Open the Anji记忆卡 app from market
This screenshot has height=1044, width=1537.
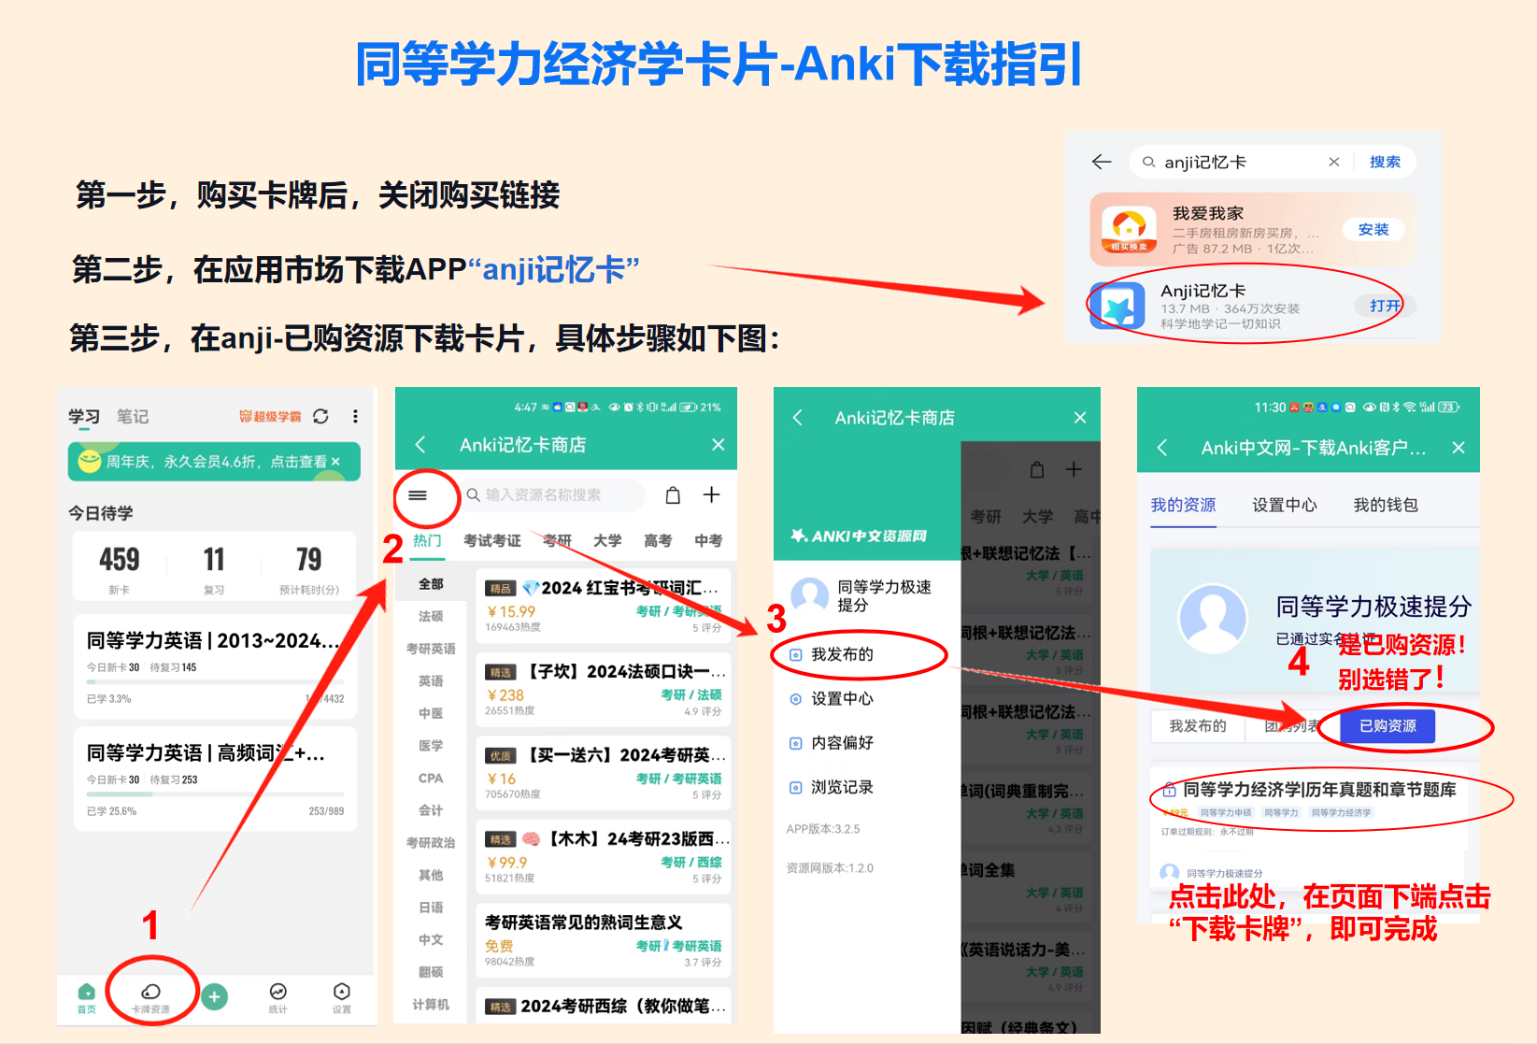click(x=1385, y=306)
